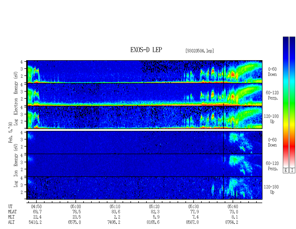Open the electron 60-120 Perp. spectrogram panel
296x229 pixels.
click(145, 94)
